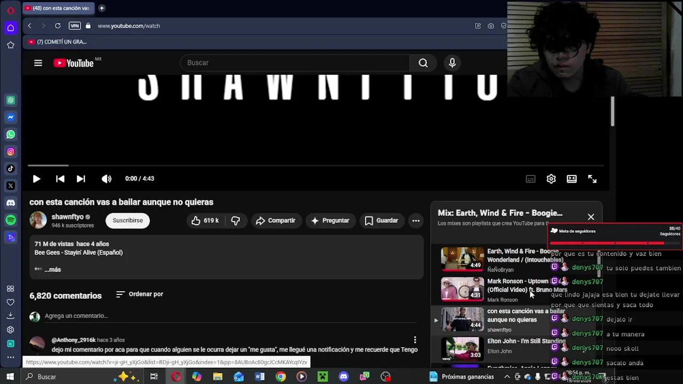Viewport: 683px width, 384px height.
Task: Open Spotify in Opera sidebar
Action: pos(11,220)
